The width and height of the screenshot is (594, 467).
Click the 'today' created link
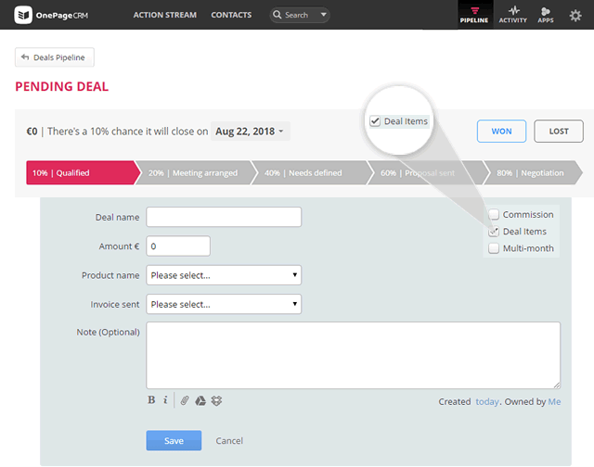point(487,401)
